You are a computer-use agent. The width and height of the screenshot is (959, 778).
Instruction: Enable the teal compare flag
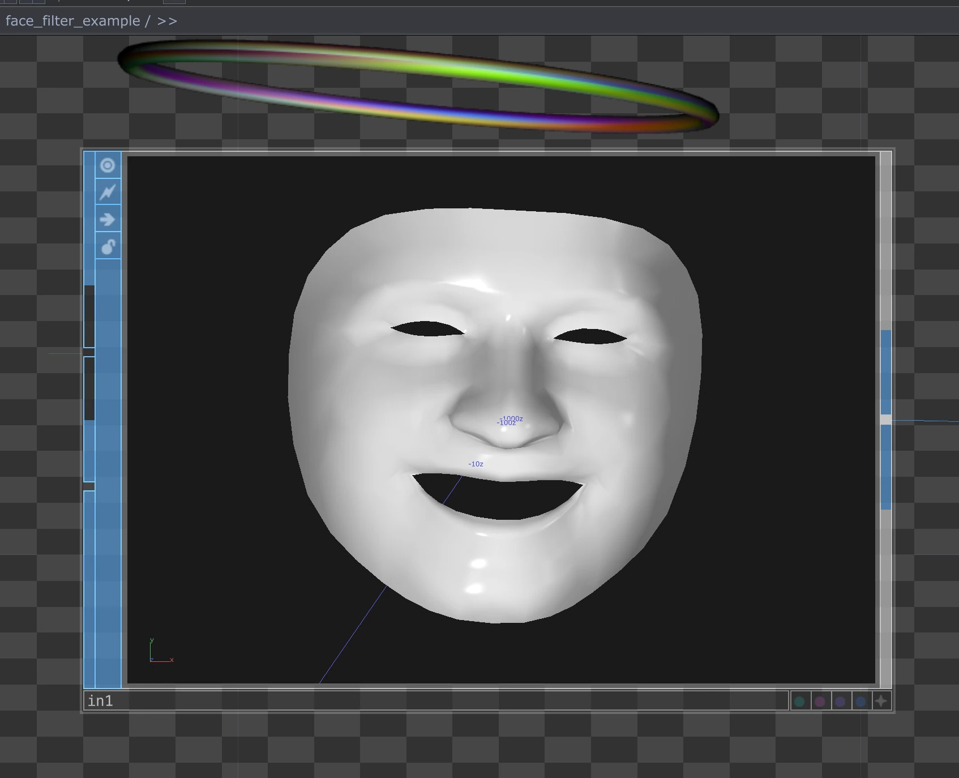[799, 702]
